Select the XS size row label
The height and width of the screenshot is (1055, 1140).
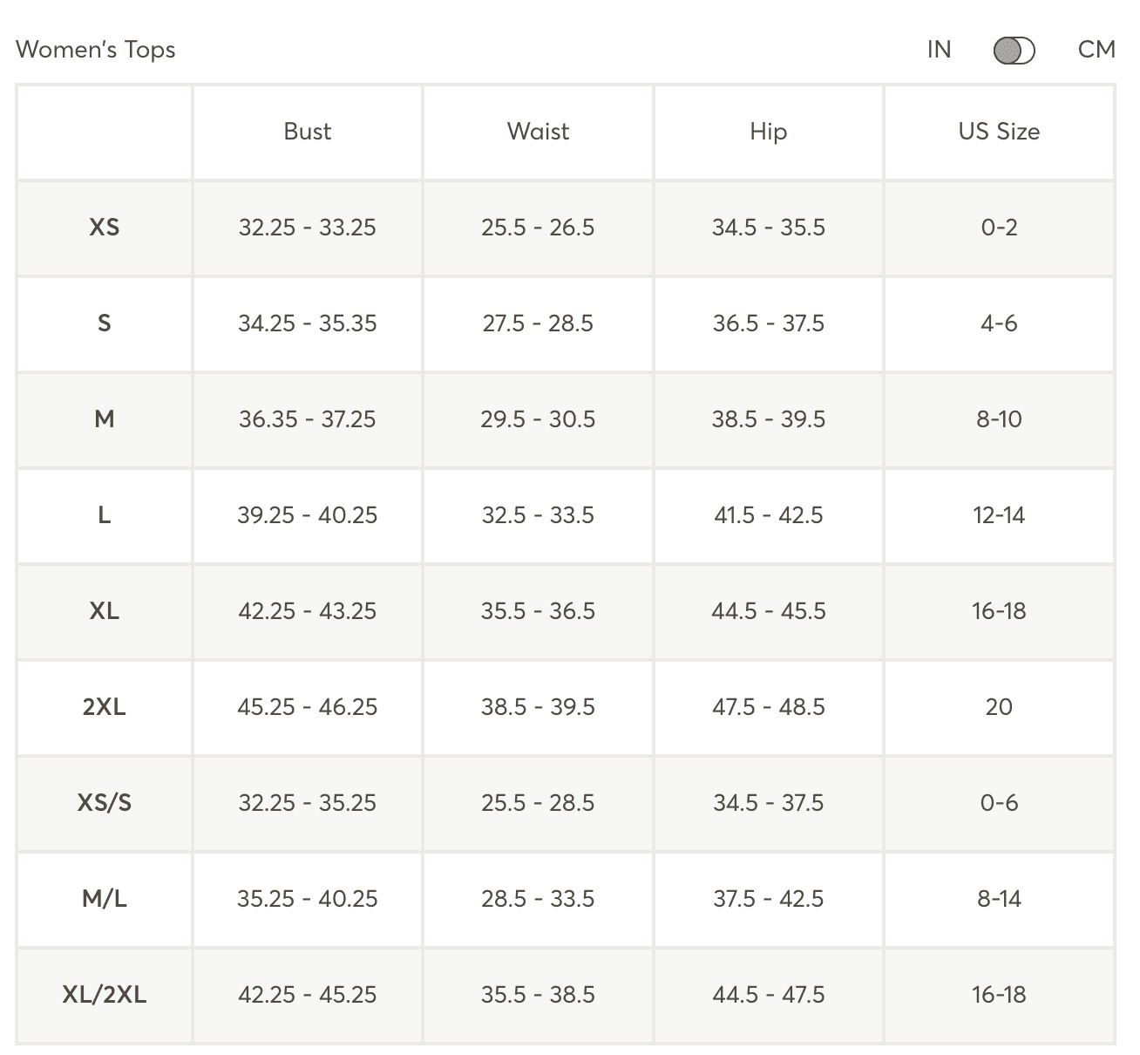pos(105,228)
